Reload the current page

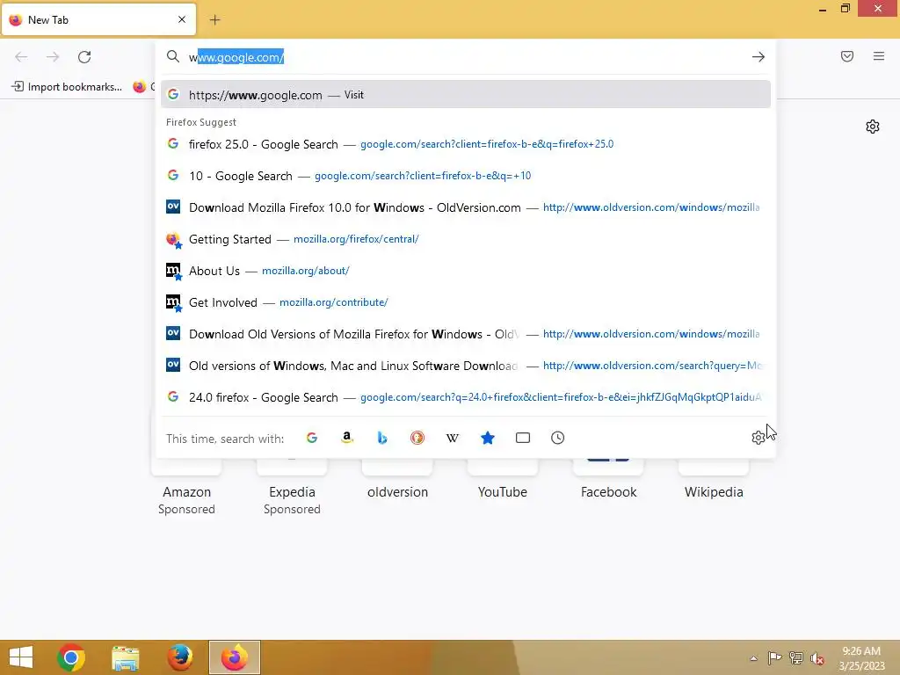coord(84,57)
